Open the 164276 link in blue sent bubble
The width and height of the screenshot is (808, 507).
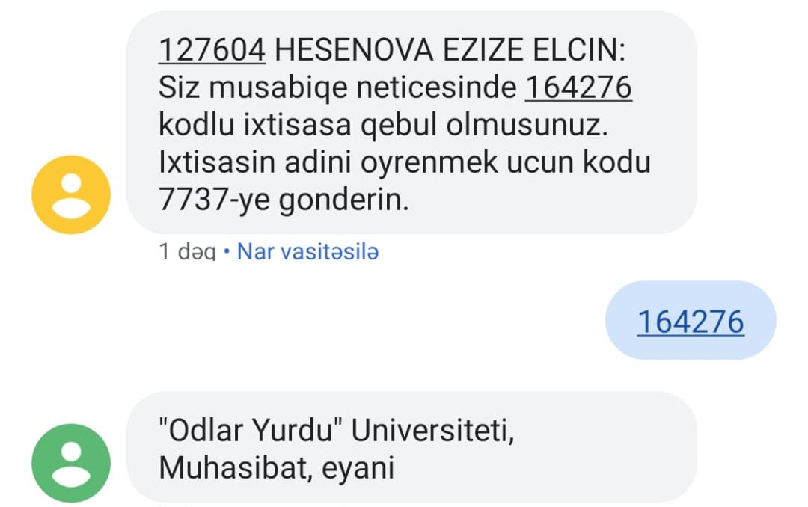pos(691,322)
